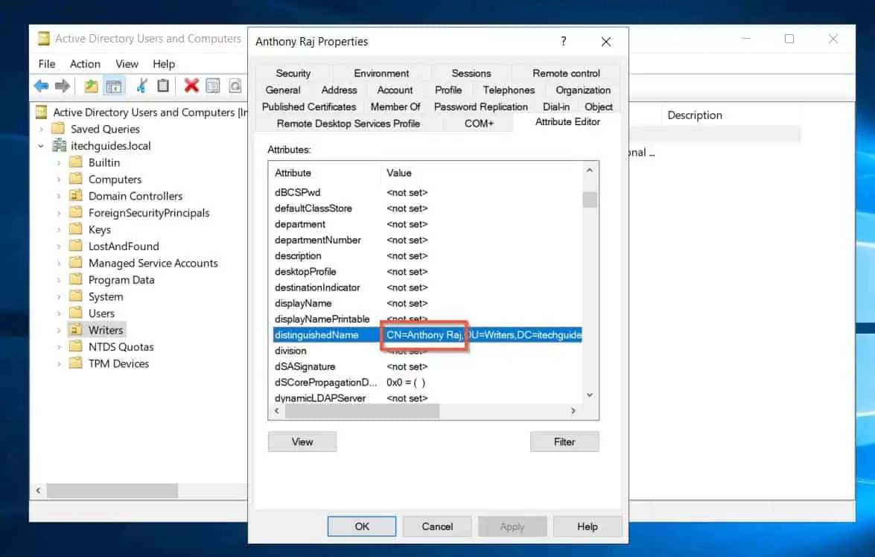875x557 pixels.
Task: Click the Refresh toolbar icon
Action: point(235,86)
